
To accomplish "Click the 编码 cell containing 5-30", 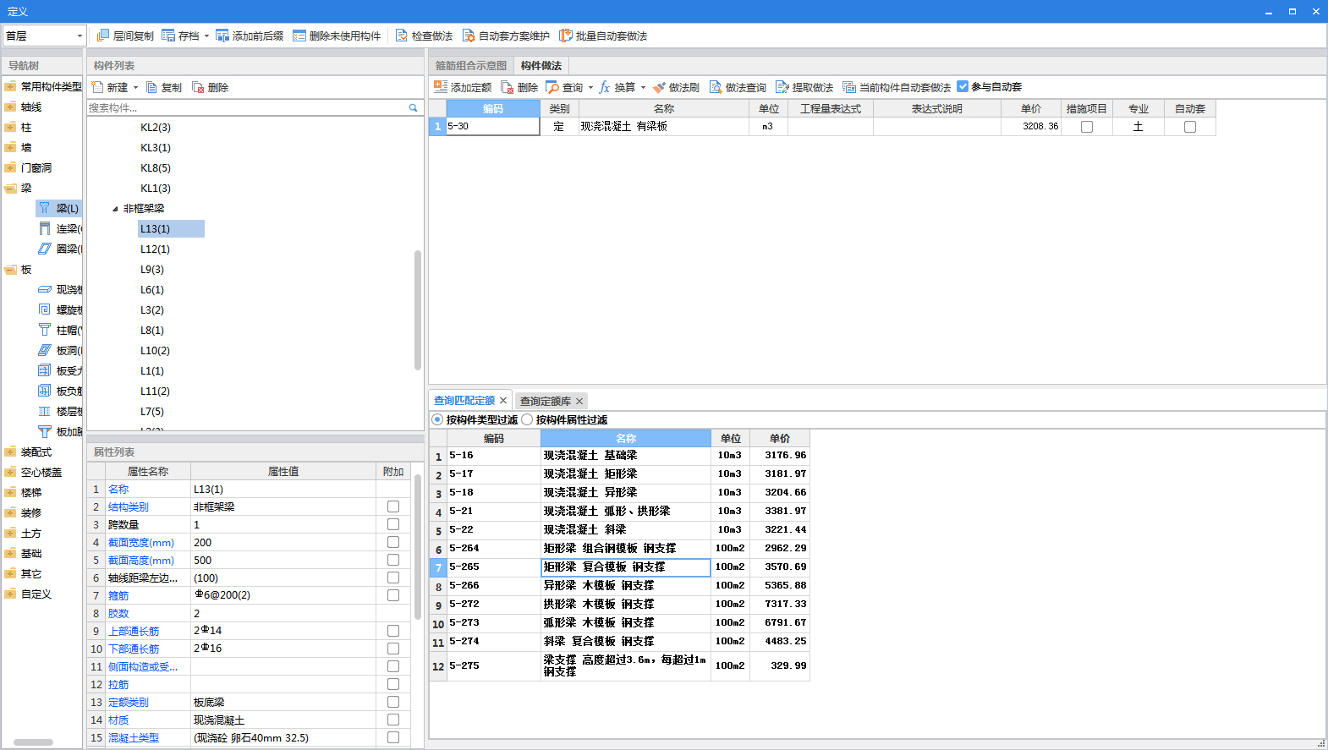I will click(x=493, y=127).
